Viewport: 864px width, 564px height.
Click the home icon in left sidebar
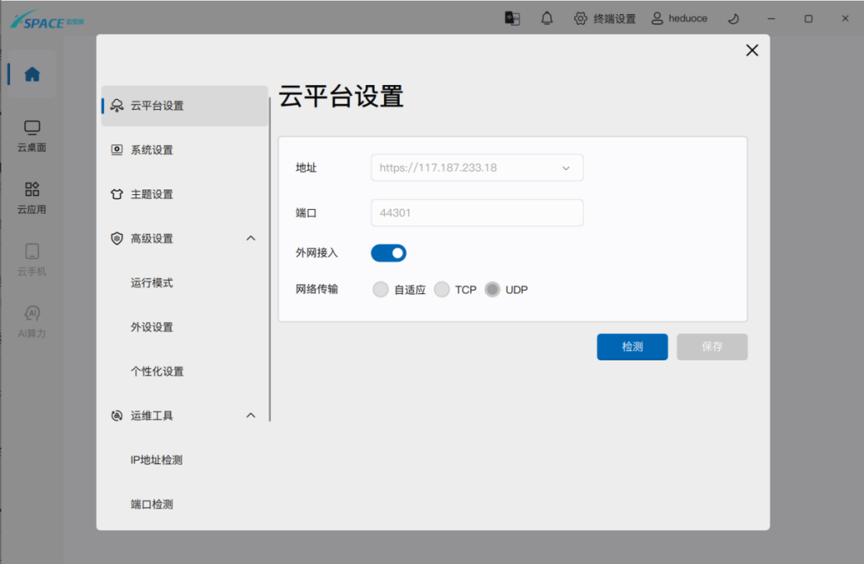click(32, 75)
